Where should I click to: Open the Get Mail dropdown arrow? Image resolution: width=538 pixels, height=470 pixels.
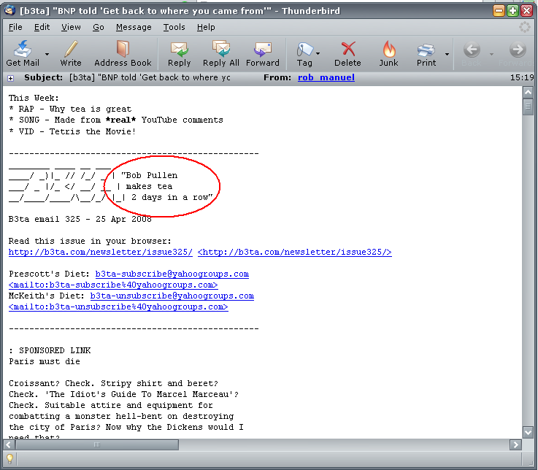pyautogui.click(x=47, y=54)
